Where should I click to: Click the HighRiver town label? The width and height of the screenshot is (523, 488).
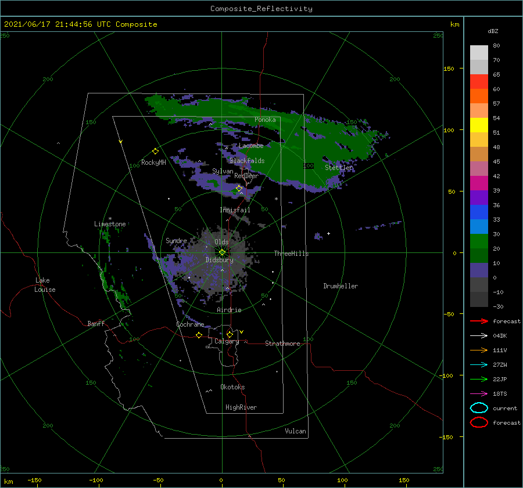(241, 407)
